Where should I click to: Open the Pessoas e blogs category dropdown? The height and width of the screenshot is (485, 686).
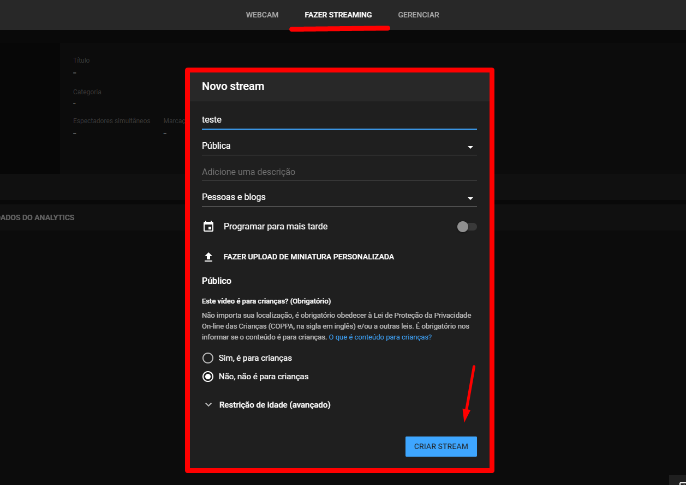click(x=338, y=197)
